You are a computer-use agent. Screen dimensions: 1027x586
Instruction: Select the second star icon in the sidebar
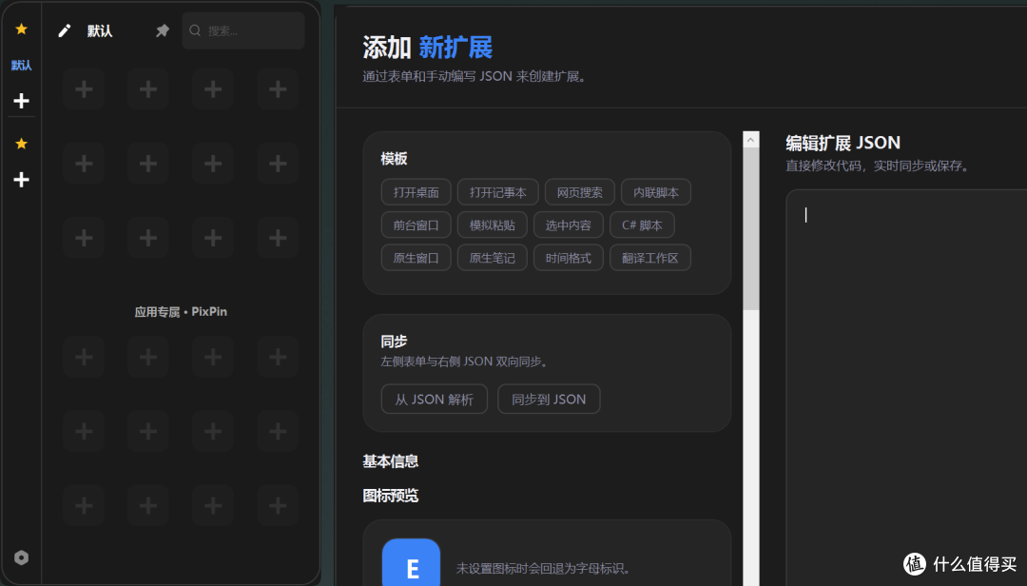click(21, 144)
